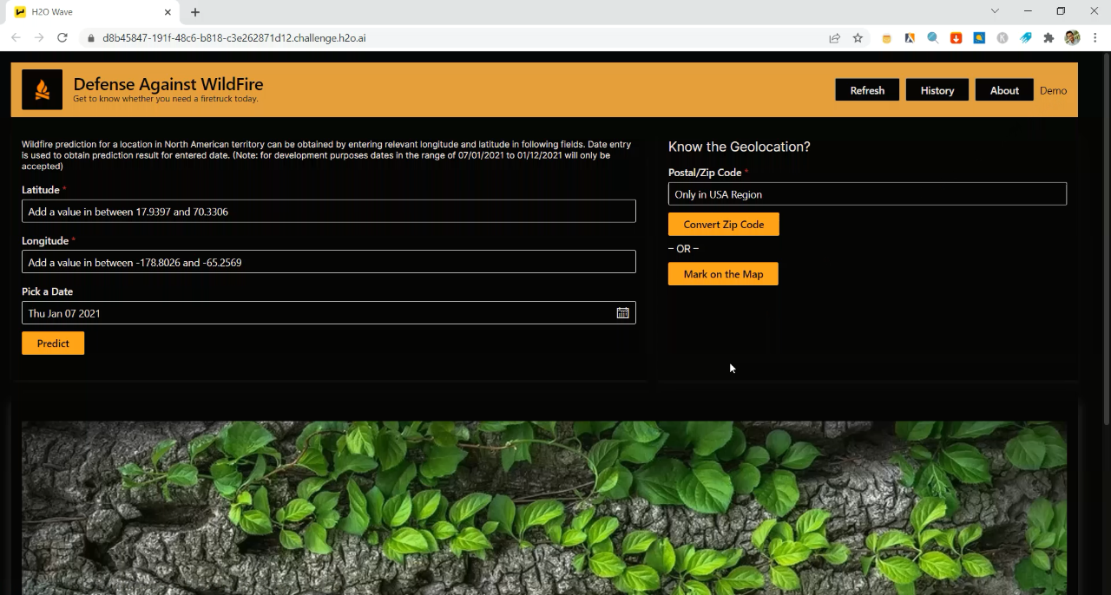Focus the Postal/Zip Code input field

point(866,194)
